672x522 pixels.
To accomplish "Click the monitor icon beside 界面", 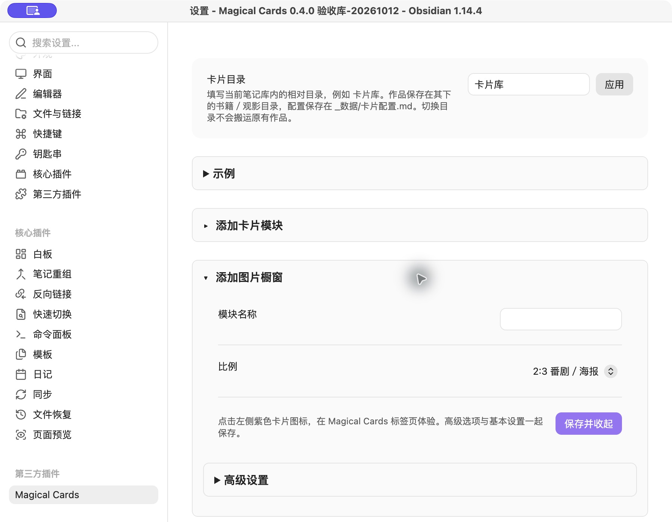I will click(21, 74).
